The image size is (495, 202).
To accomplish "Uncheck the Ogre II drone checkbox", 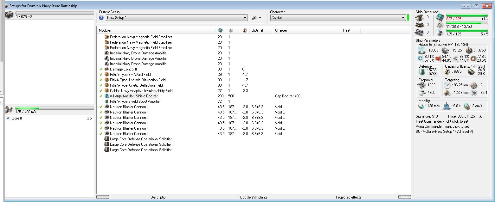I will point(8,118).
